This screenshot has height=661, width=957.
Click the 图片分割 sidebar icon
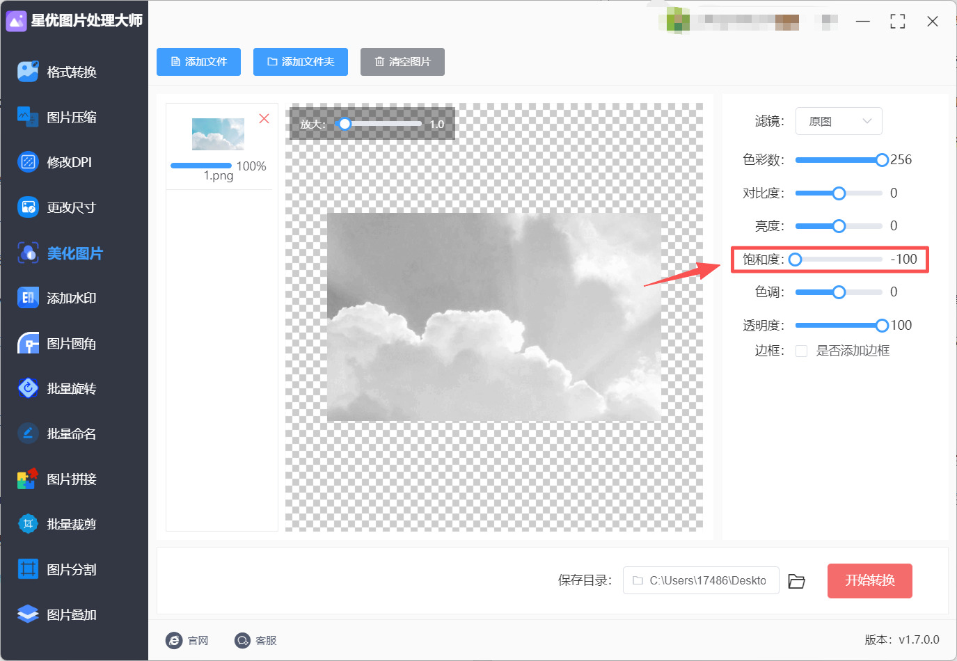tap(28, 569)
